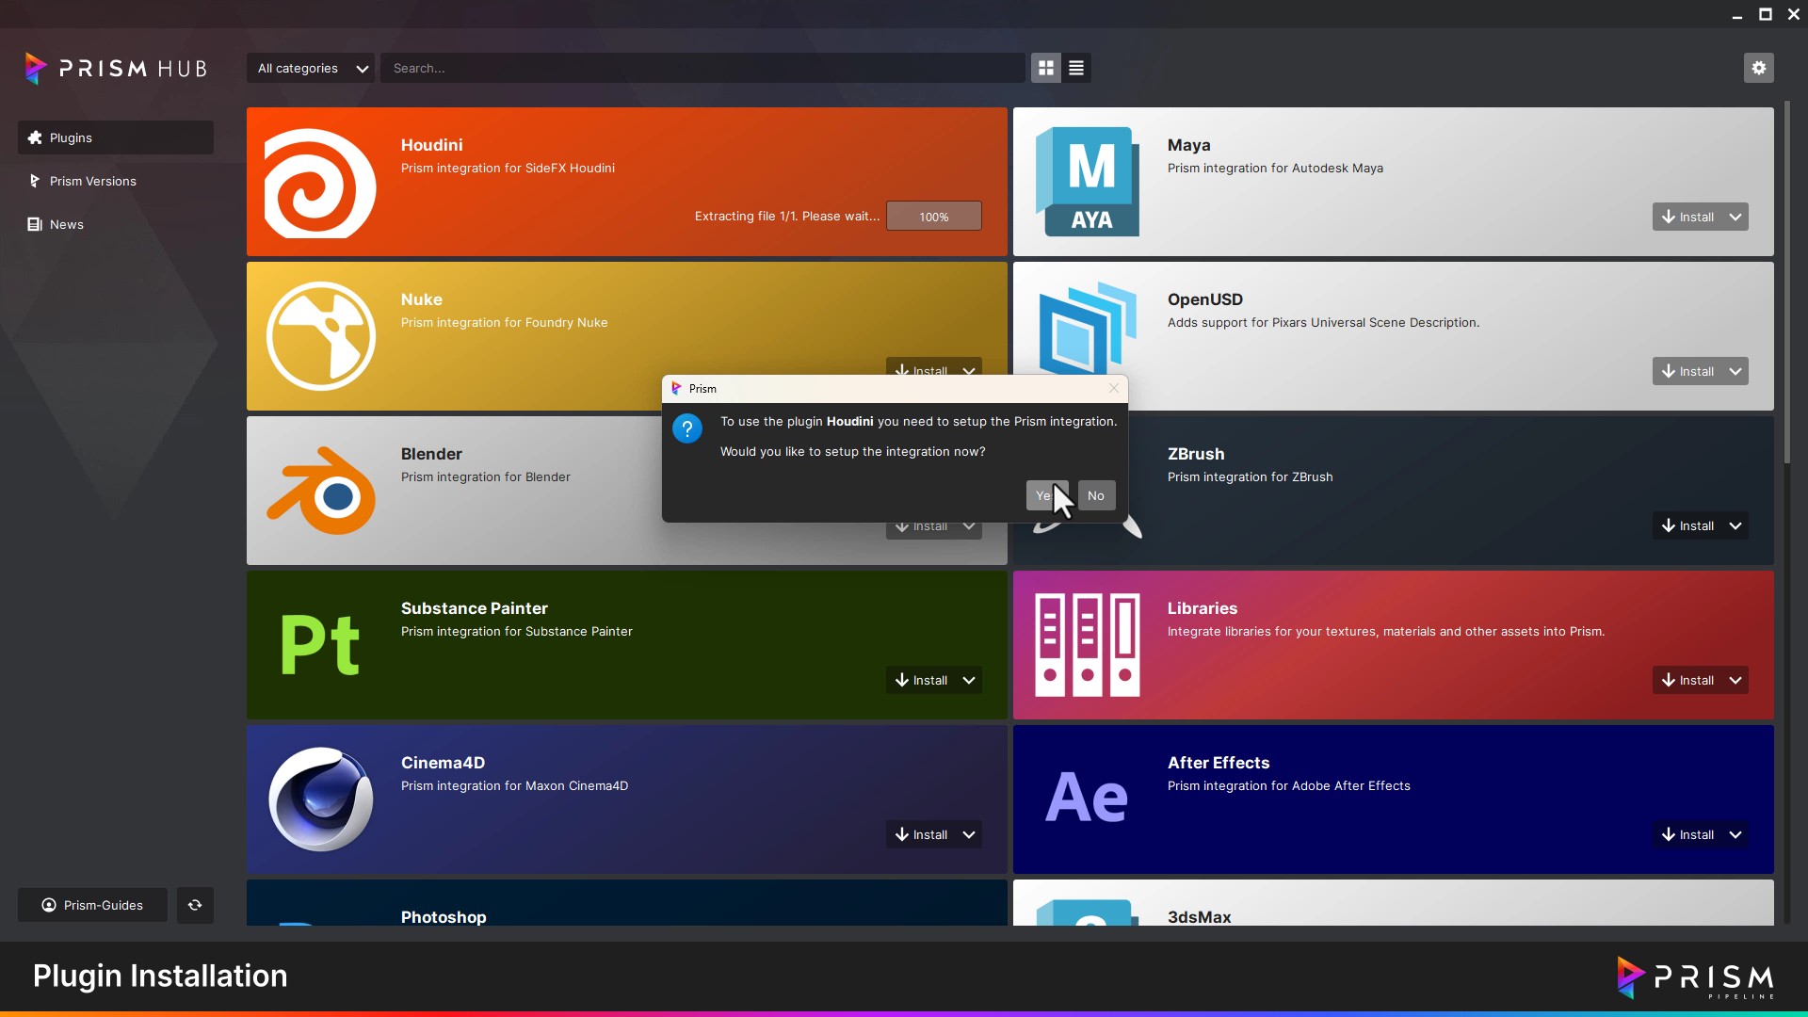Expand After Effects install options arrow
Viewport: 1808px width, 1017px height.
click(1735, 834)
